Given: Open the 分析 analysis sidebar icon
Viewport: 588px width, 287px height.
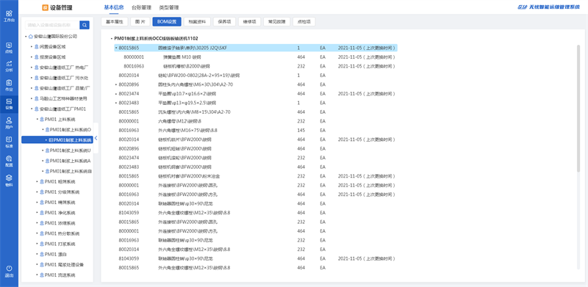Looking at the screenshot, I should coord(9,66).
